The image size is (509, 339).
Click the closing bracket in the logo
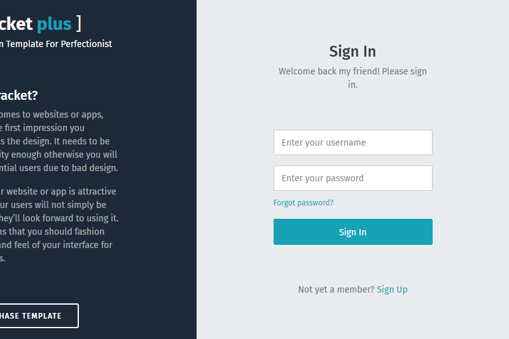click(x=78, y=24)
